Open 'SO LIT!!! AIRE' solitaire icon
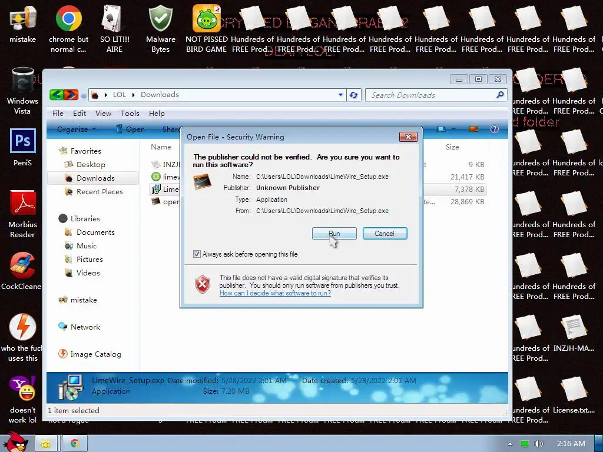 click(x=114, y=29)
